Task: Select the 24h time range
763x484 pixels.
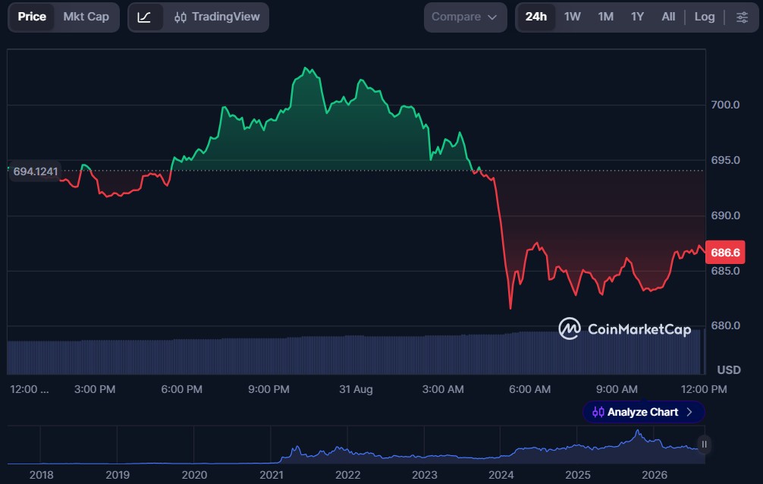Action: pos(535,17)
